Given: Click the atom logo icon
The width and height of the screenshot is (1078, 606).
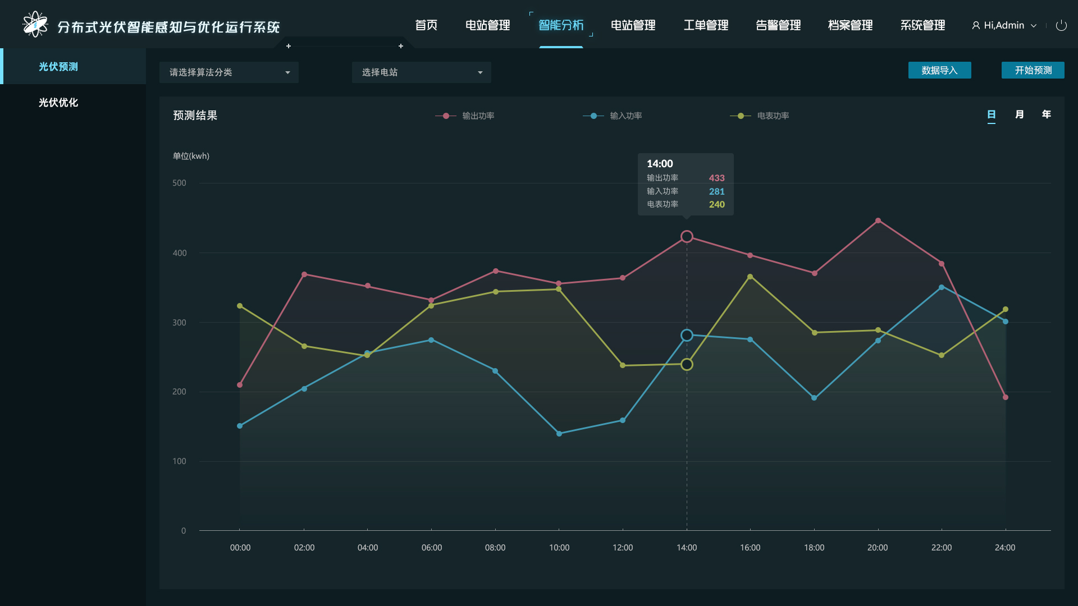Looking at the screenshot, I should point(35,25).
